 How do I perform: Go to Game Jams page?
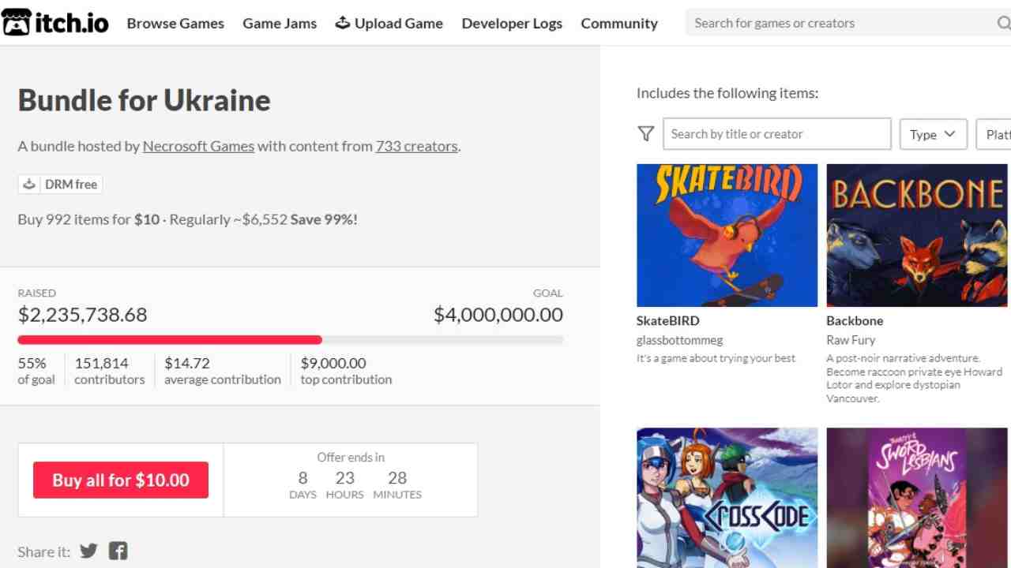[x=280, y=23]
